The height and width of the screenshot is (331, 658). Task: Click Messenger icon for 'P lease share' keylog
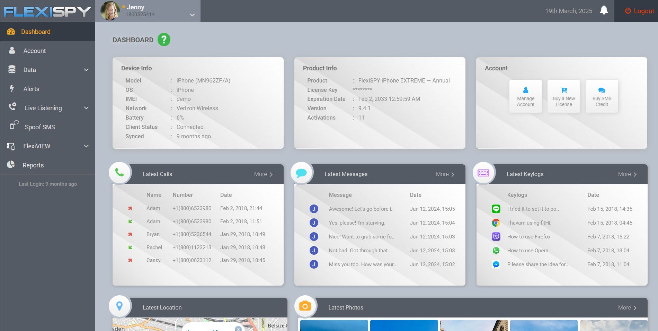tap(496, 264)
